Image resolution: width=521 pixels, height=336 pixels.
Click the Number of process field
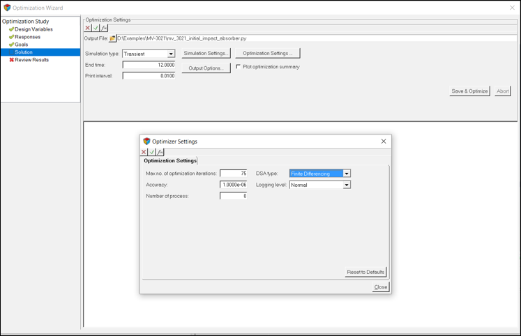point(233,196)
